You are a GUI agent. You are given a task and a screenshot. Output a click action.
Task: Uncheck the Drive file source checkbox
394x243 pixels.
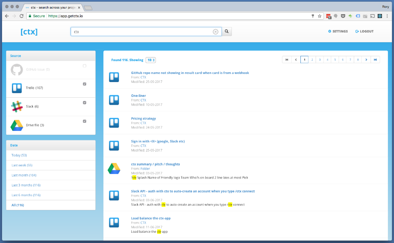[x=85, y=121]
